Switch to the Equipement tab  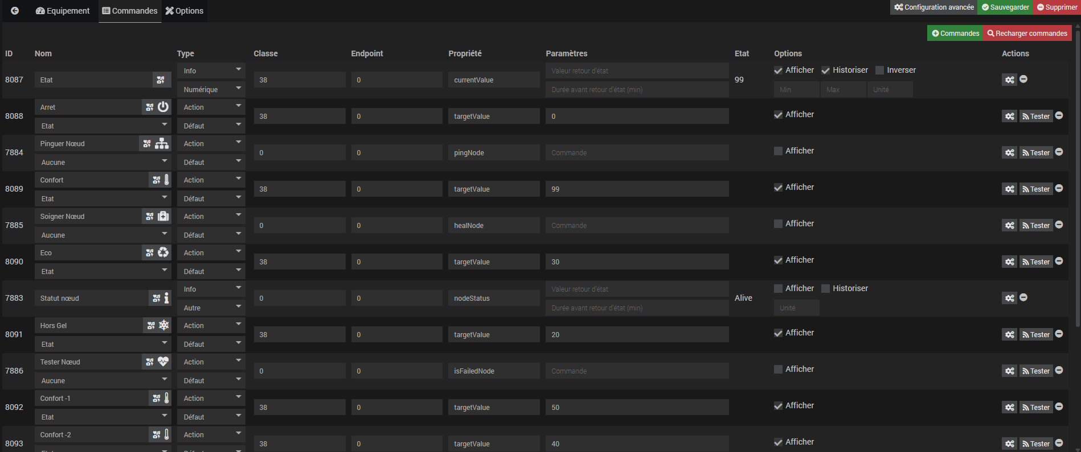(63, 11)
